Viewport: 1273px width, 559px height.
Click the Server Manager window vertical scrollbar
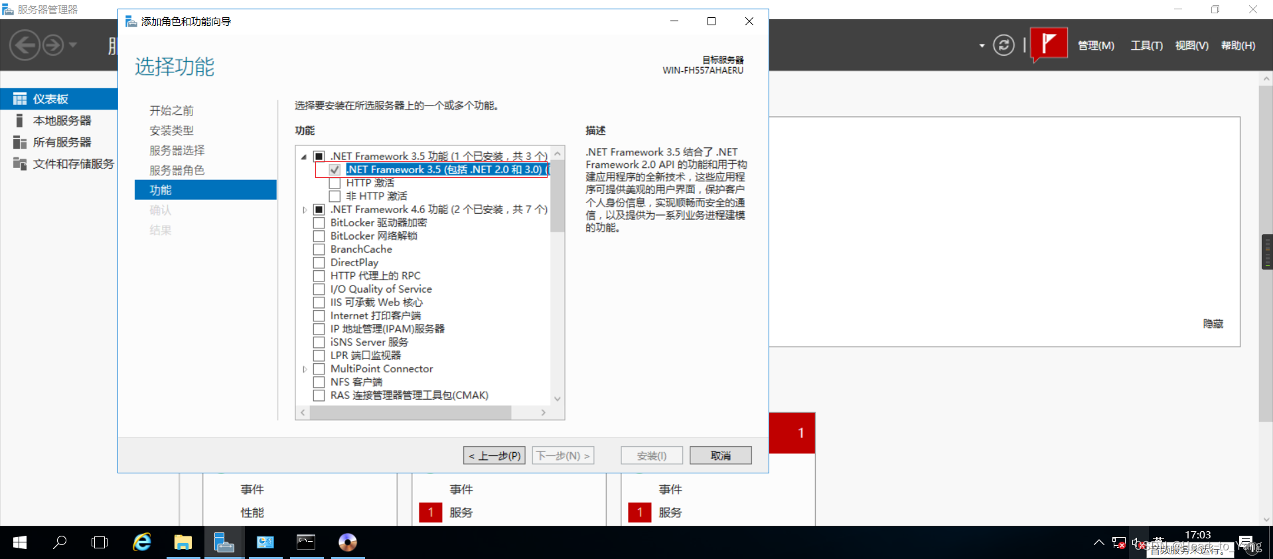(1266, 252)
